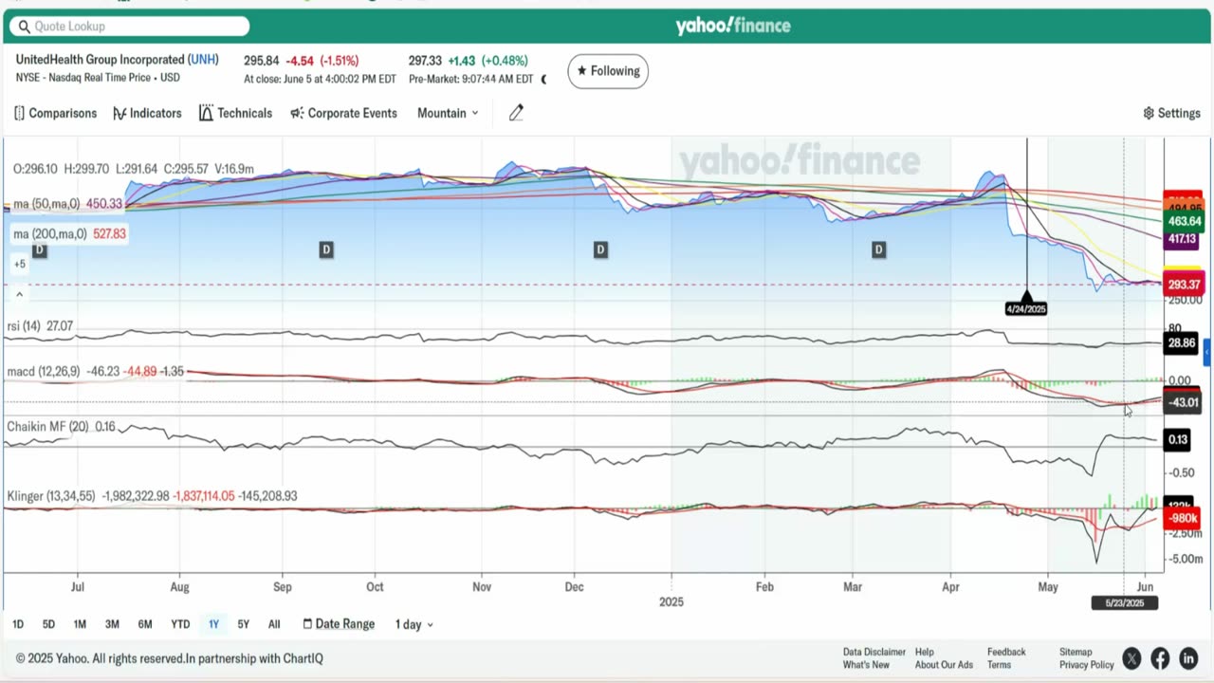Screen dimensions: 1214x683
Task: Click the 28.86 RSI value label
Action: (1183, 343)
